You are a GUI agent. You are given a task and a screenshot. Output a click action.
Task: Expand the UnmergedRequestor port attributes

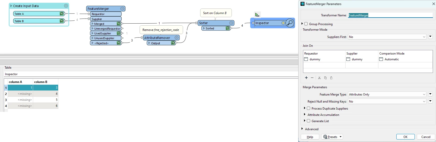pyautogui.click(x=93, y=28)
